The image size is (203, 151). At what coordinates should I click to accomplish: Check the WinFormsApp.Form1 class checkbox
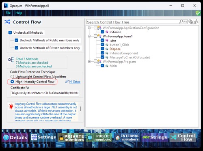[x=95, y=36]
